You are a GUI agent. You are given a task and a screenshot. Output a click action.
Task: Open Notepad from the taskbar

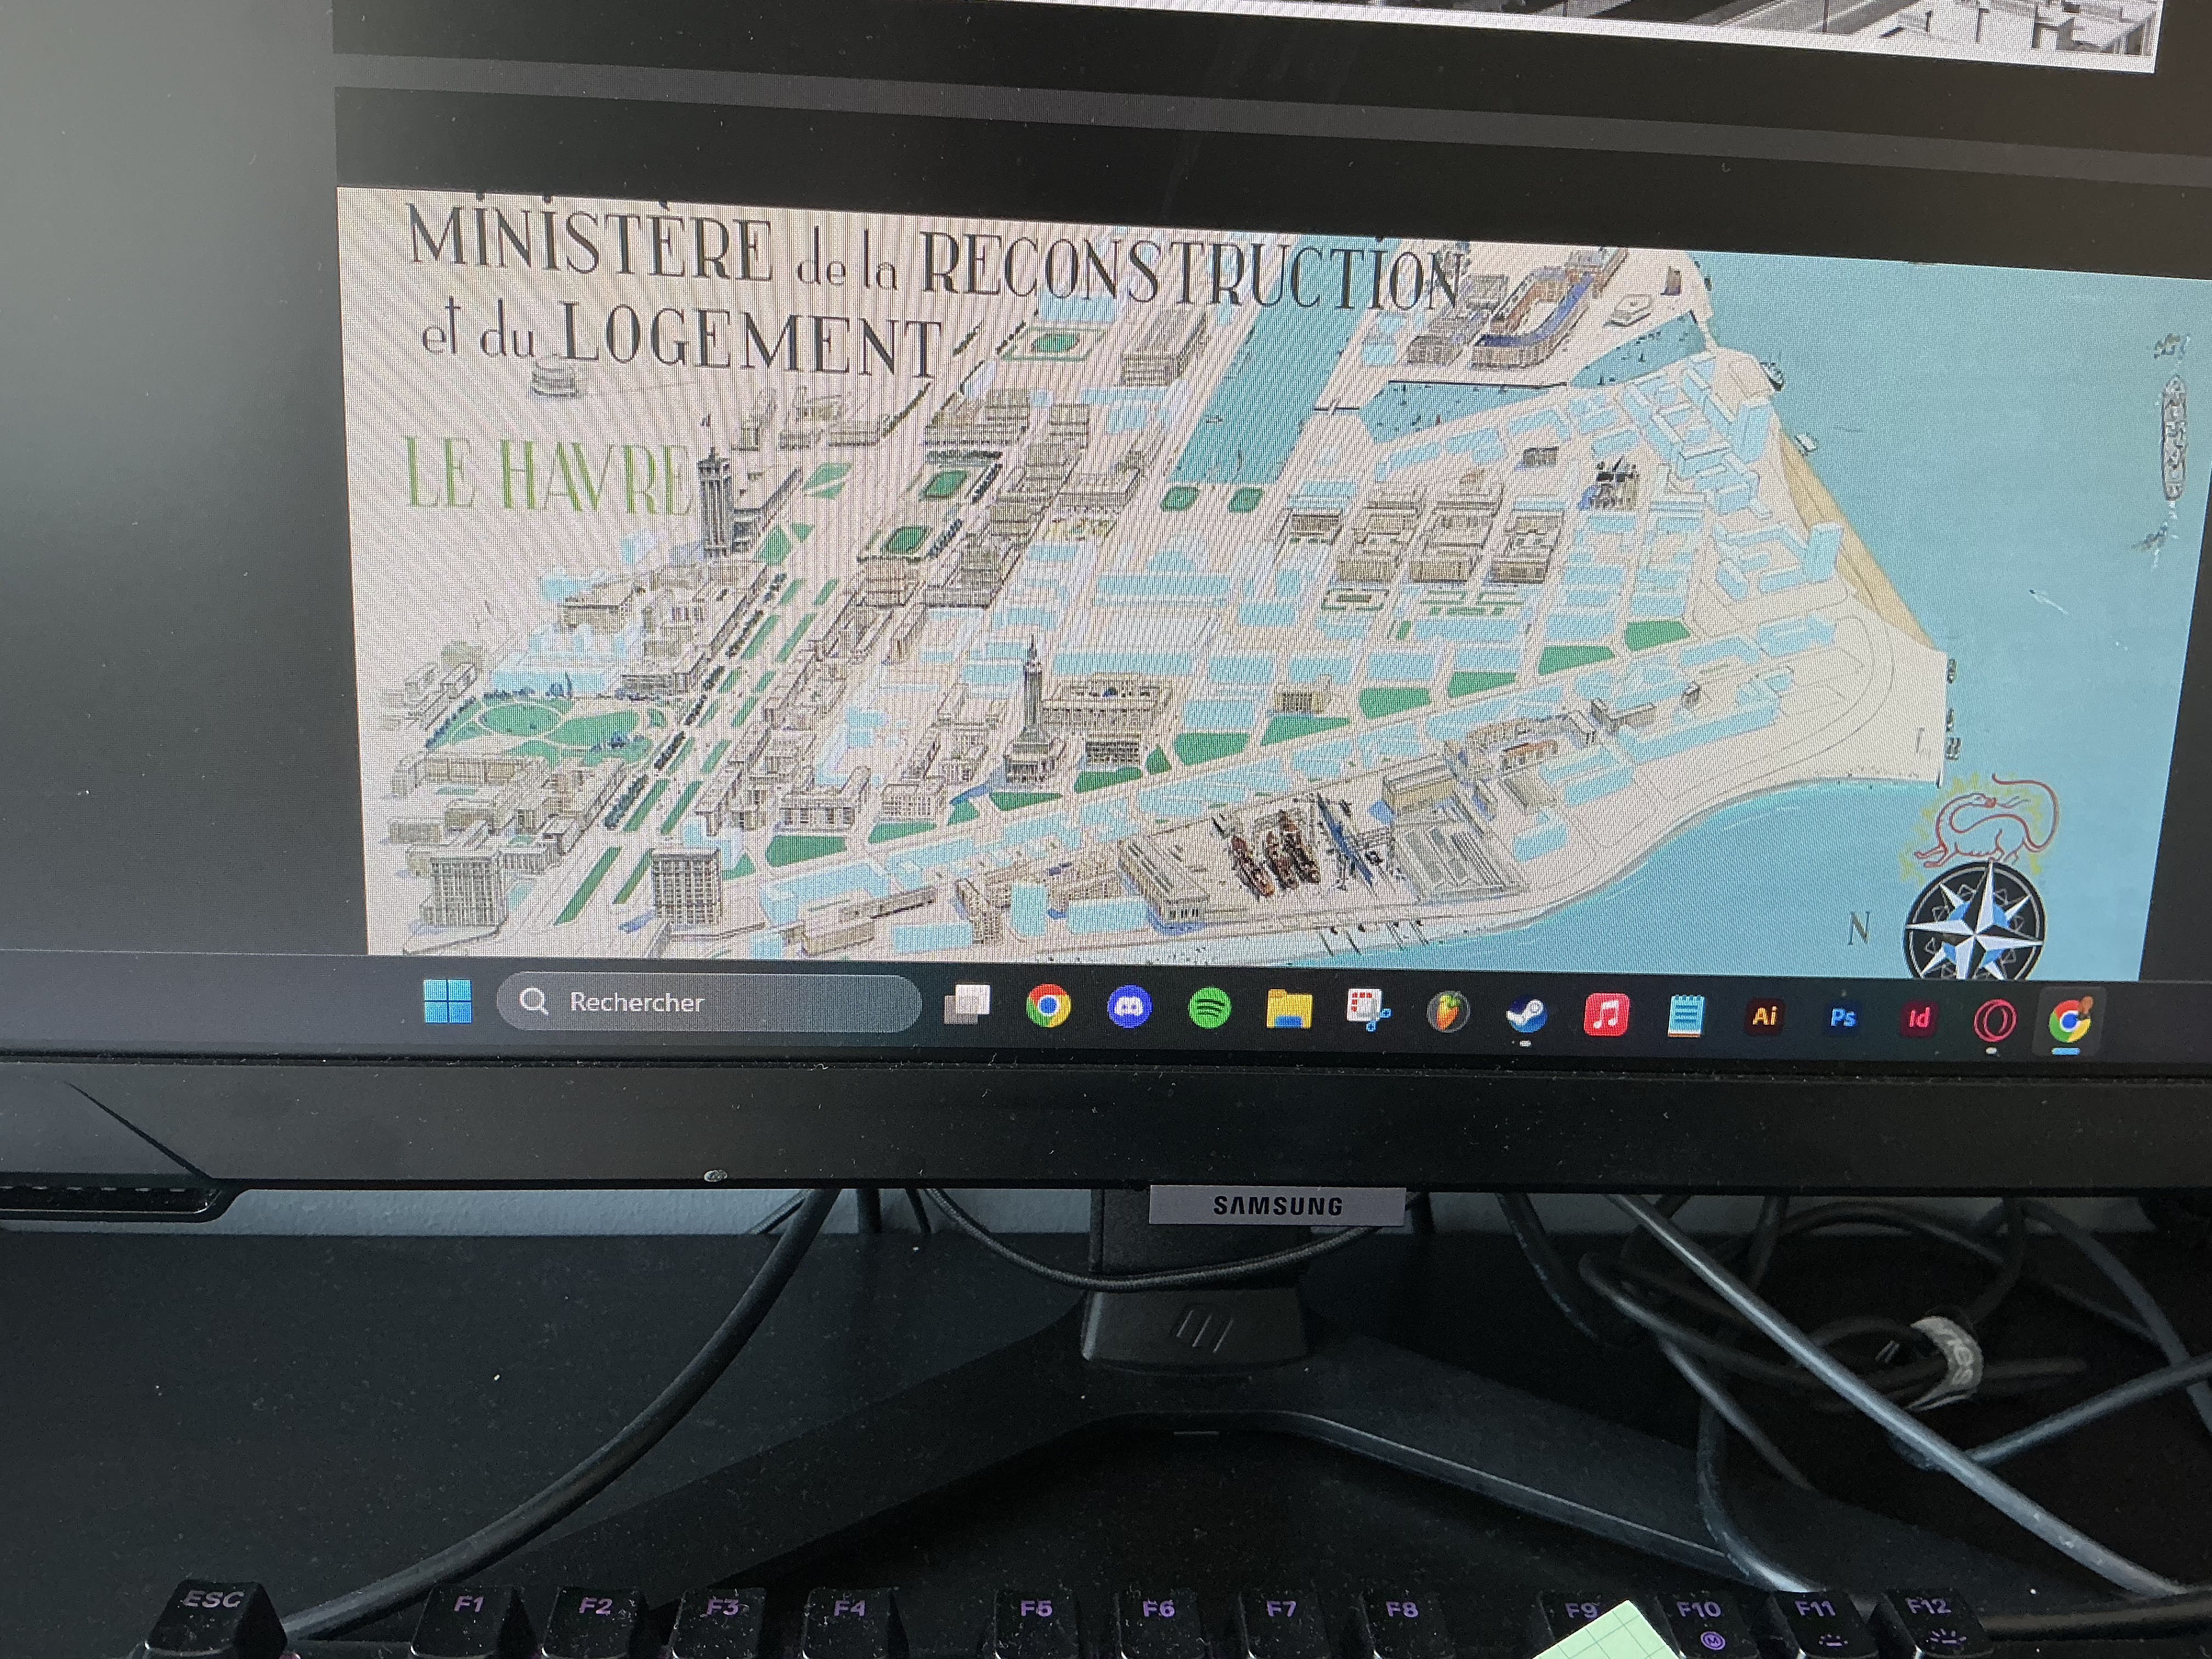pos(1685,1016)
